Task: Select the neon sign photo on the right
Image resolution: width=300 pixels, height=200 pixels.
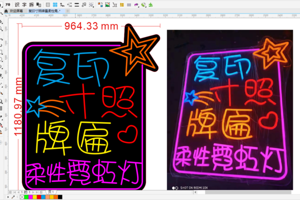Action: (x=230, y=110)
